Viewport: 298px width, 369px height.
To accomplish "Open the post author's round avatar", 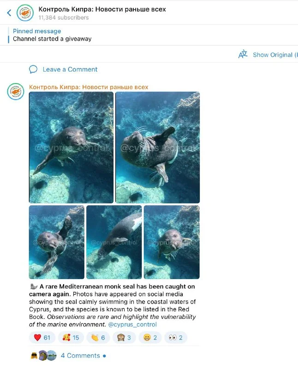I will coord(16,91).
